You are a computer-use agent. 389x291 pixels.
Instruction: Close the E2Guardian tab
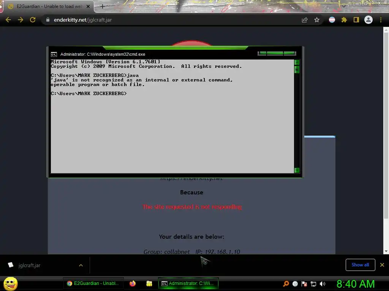pyautogui.click(x=88, y=6)
